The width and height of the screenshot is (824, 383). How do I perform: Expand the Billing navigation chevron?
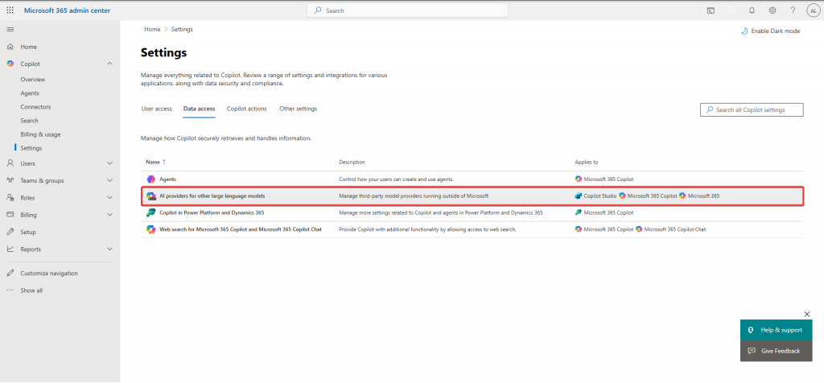109,215
